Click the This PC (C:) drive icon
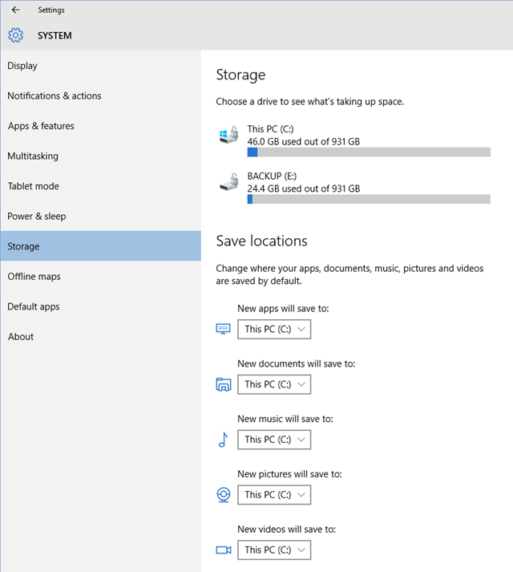513x572 pixels. point(228,135)
